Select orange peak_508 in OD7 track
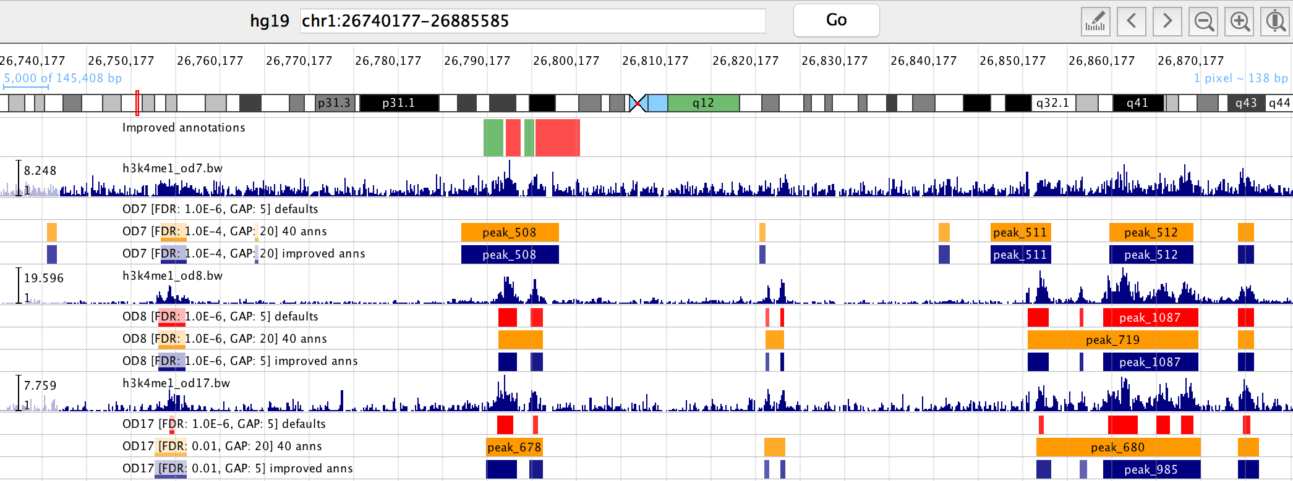 tap(510, 232)
